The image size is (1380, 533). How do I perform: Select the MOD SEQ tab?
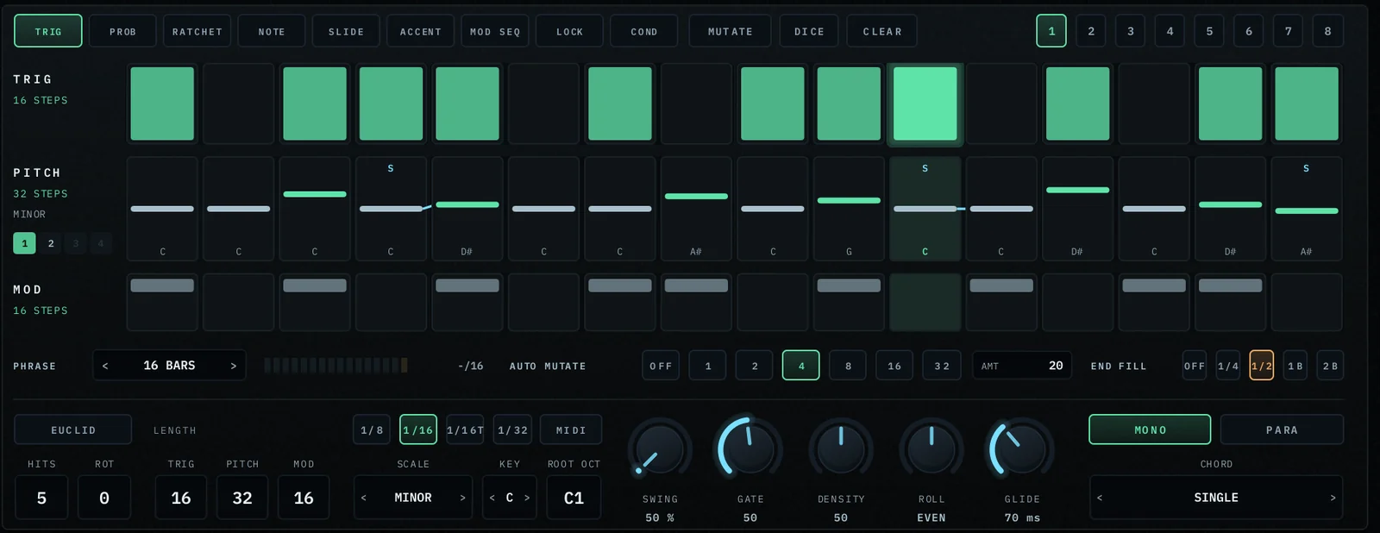pos(495,31)
